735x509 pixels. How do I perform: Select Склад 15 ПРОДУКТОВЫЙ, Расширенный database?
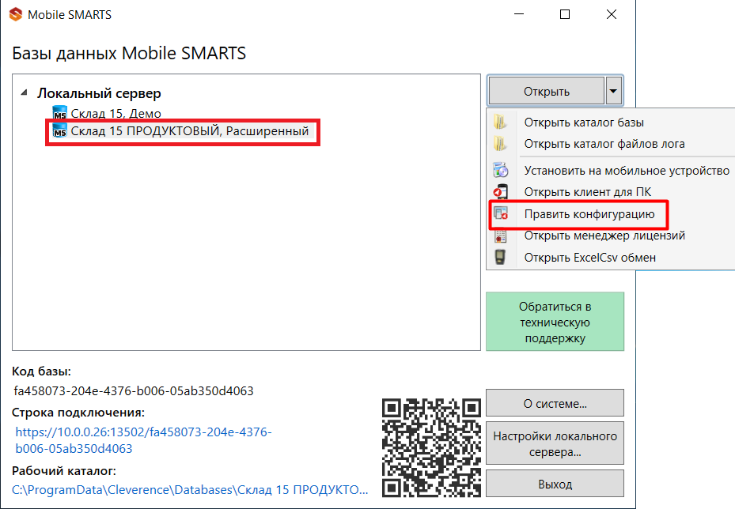point(189,131)
